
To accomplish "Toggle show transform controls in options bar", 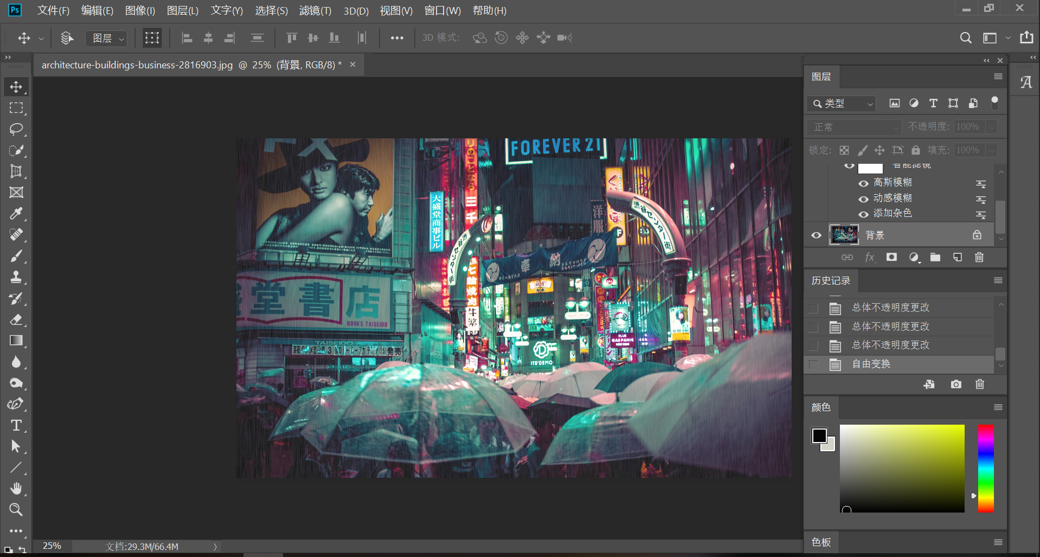I will click(152, 38).
